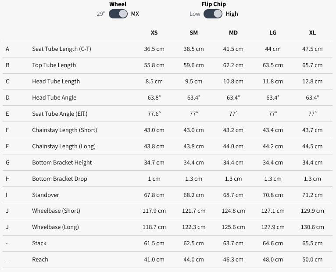
Task: Select the Top Tube Length row label
Action: coord(54,65)
